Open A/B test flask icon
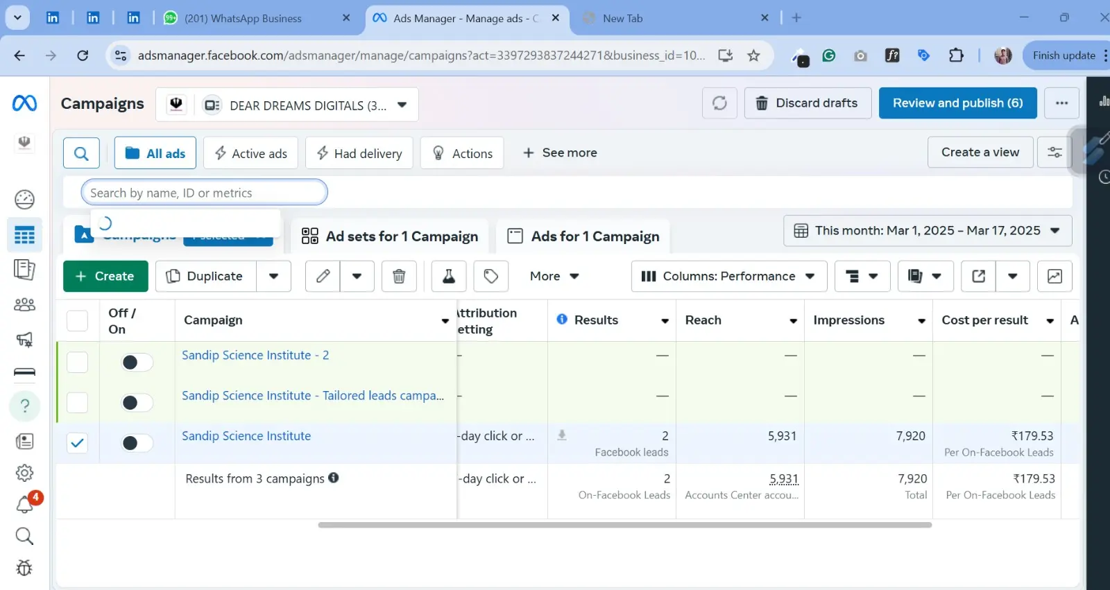Viewport: 1110px width, 590px height. pos(449,276)
